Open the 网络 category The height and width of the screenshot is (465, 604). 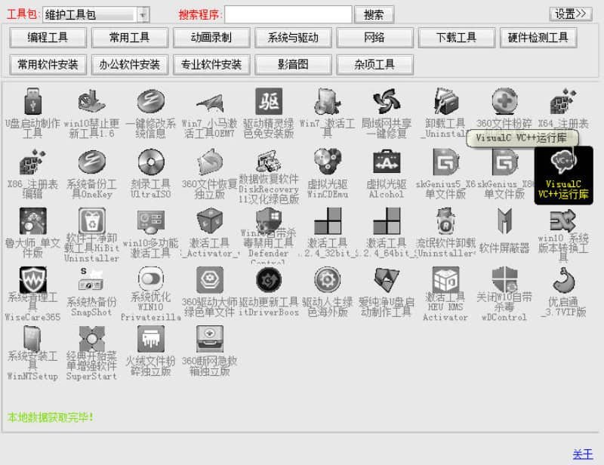tap(374, 38)
